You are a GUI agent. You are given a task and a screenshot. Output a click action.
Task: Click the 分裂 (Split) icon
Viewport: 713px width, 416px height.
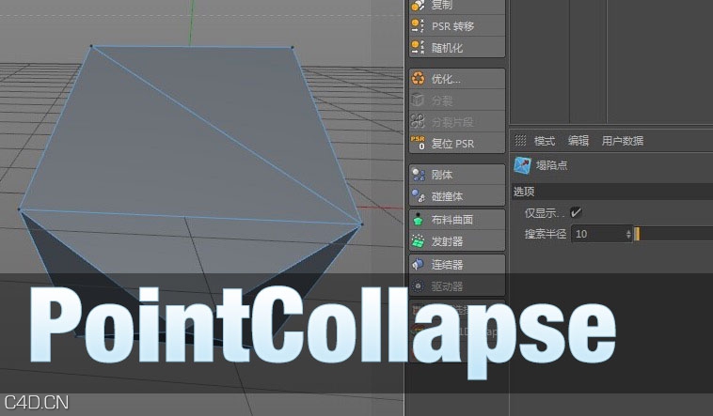point(418,100)
